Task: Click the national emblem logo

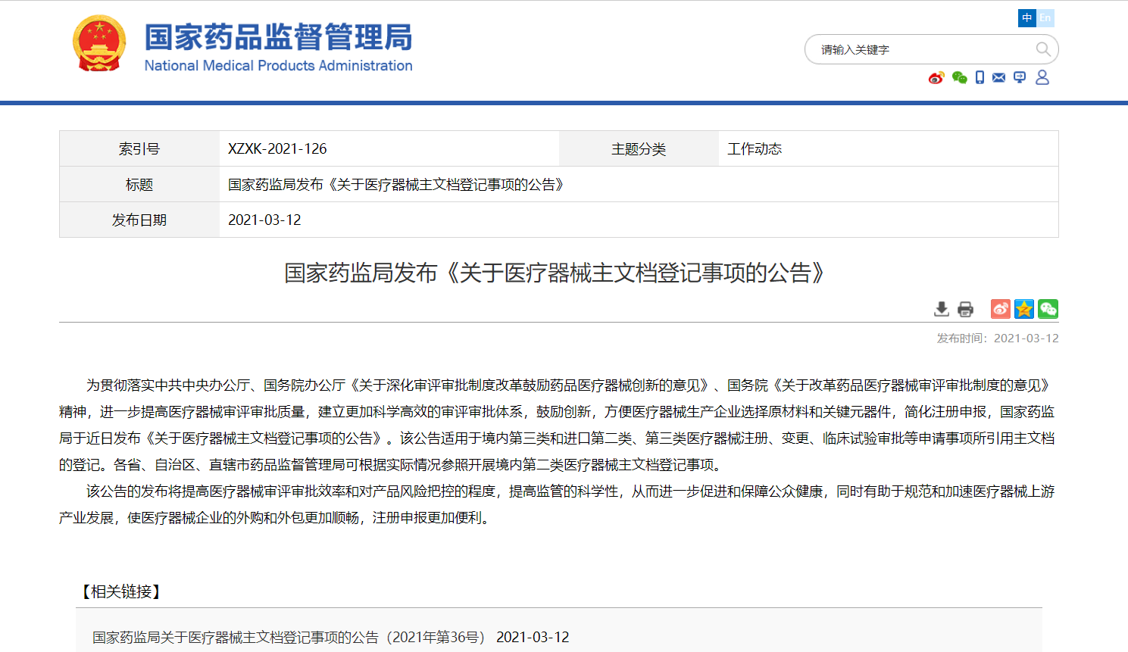Action: [99, 44]
